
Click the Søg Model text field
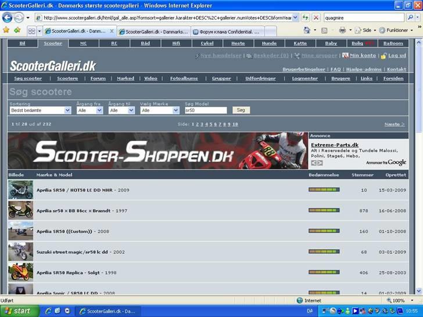(206, 110)
